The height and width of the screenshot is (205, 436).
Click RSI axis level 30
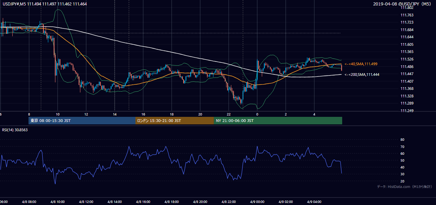(x=402, y=174)
